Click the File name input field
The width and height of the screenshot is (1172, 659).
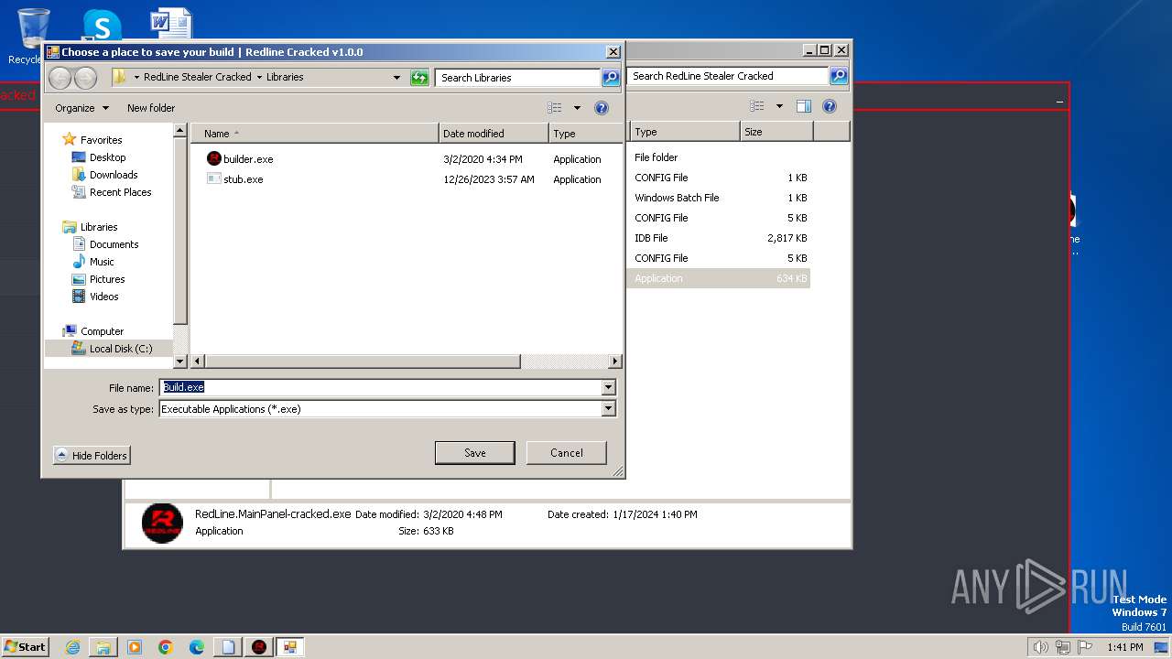point(380,387)
